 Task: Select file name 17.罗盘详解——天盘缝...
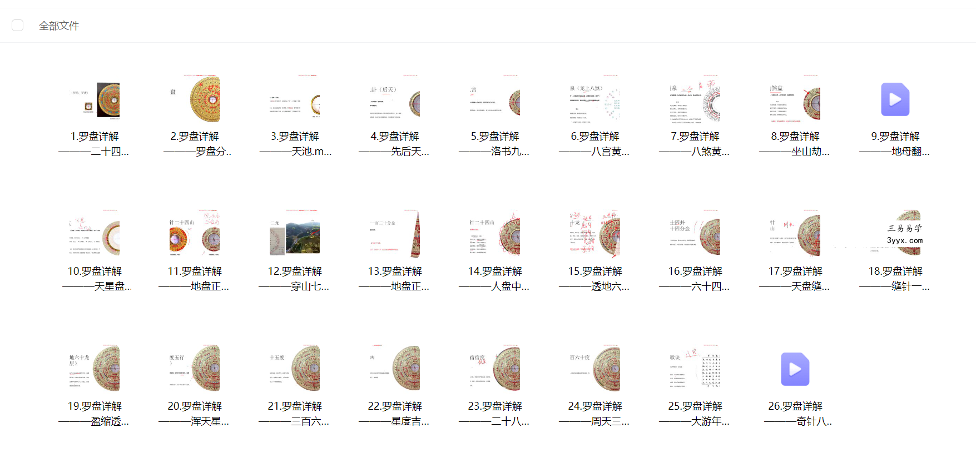(795, 279)
